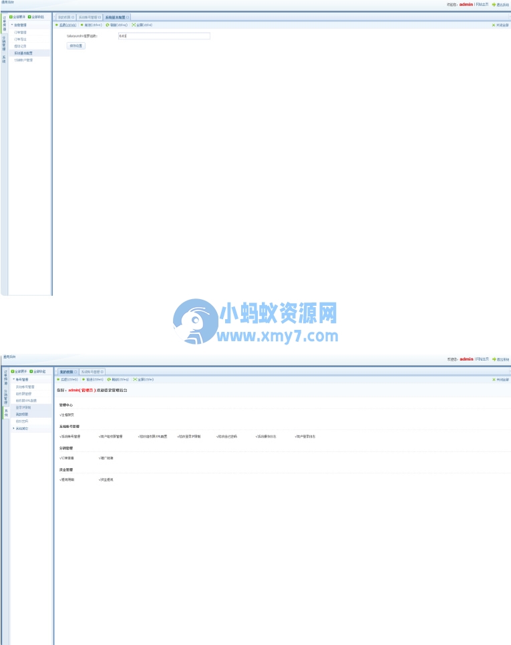The image size is (511, 645).
Task: Open 订单管理 in the config window sidebar tree
Action: (x=20, y=32)
